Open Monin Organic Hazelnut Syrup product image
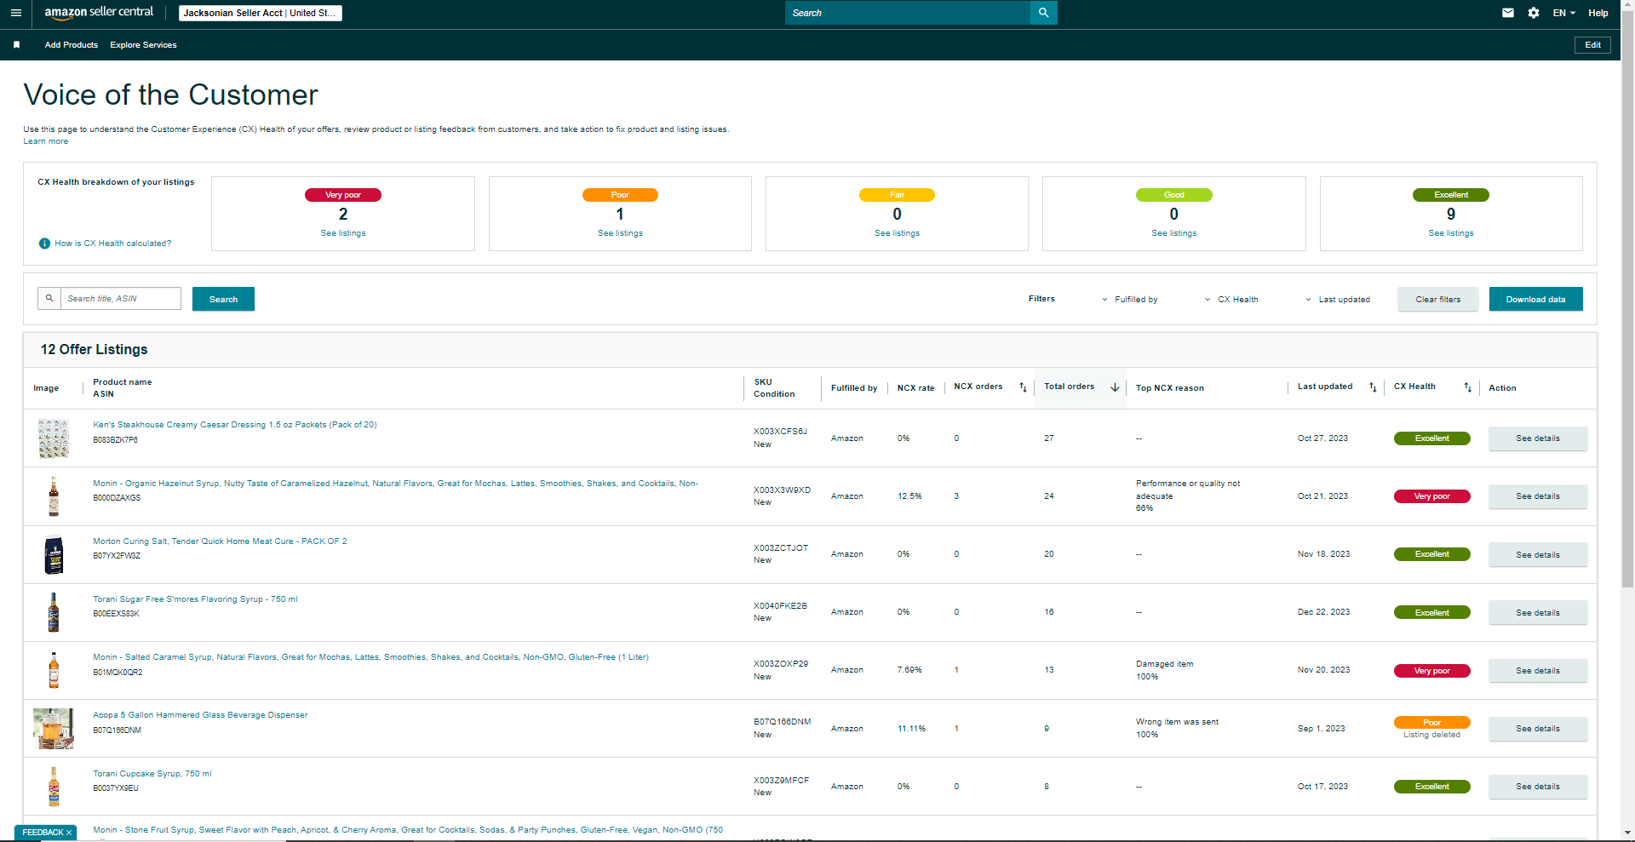The height and width of the screenshot is (842, 1635). point(54,496)
